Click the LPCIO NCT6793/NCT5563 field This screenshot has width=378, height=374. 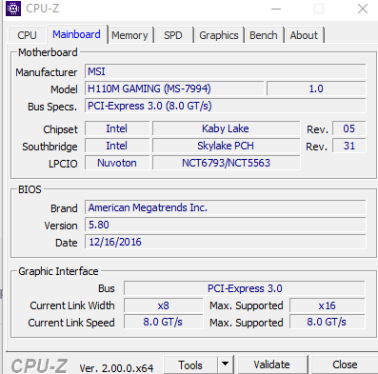click(226, 163)
